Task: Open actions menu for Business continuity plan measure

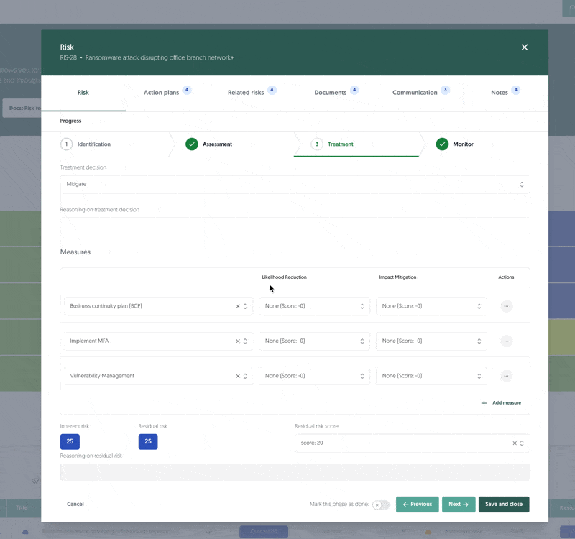Action: [506, 306]
